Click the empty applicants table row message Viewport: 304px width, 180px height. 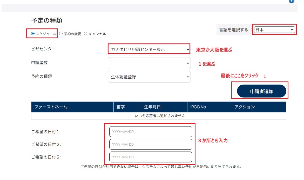pyautogui.click(x=159, y=116)
